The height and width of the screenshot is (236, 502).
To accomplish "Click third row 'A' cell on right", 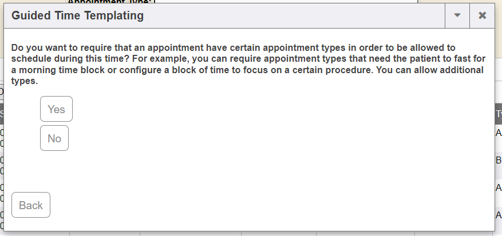I will click(498, 187).
